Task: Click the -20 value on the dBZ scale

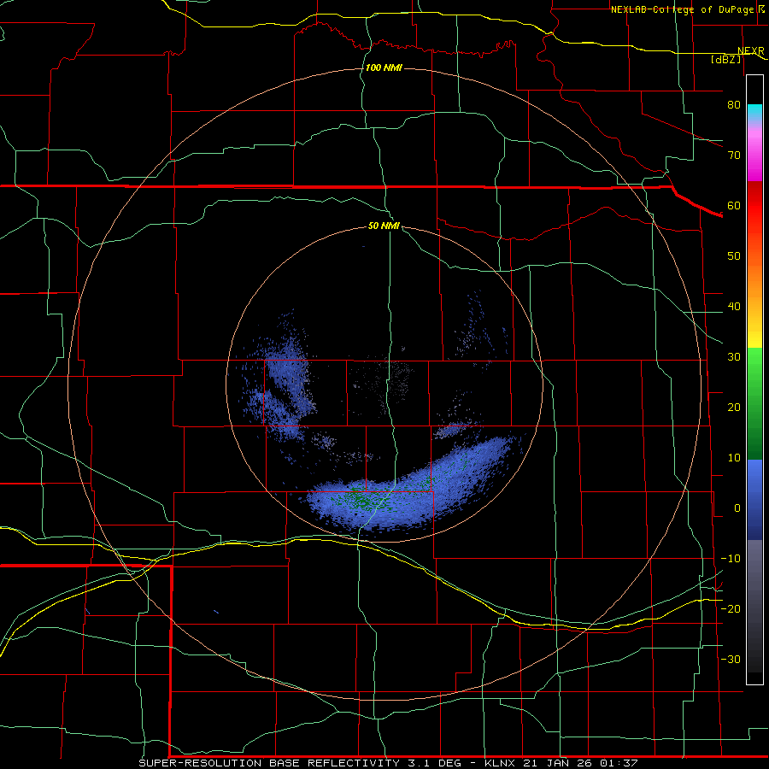Action: click(x=731, y=608)
